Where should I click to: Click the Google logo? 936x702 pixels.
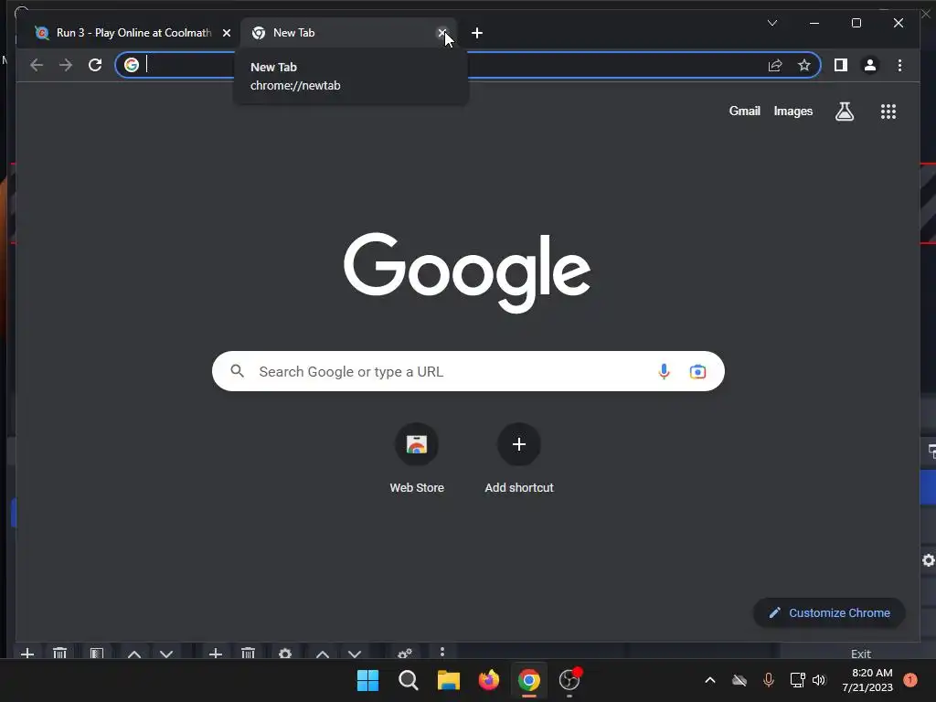coord(467,272)
